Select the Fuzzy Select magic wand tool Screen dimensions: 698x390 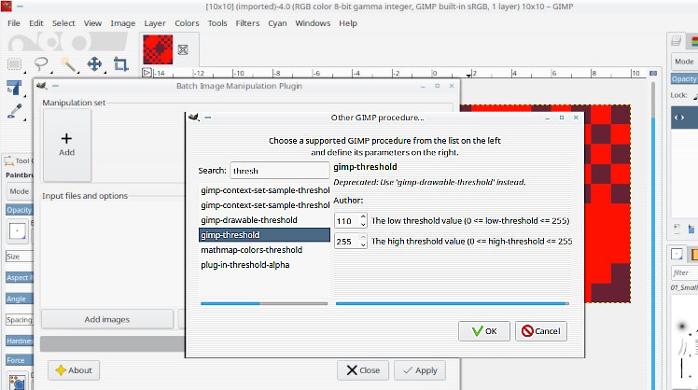(x=68, y=64)
